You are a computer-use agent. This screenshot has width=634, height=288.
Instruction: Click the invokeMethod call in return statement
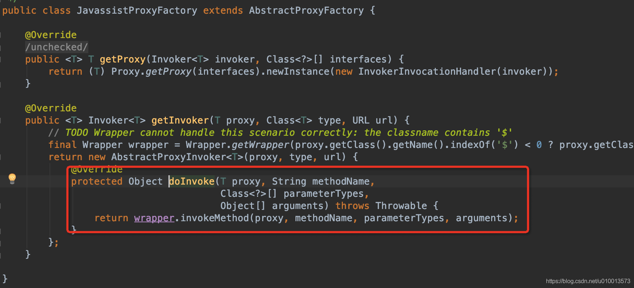[214, 218]
